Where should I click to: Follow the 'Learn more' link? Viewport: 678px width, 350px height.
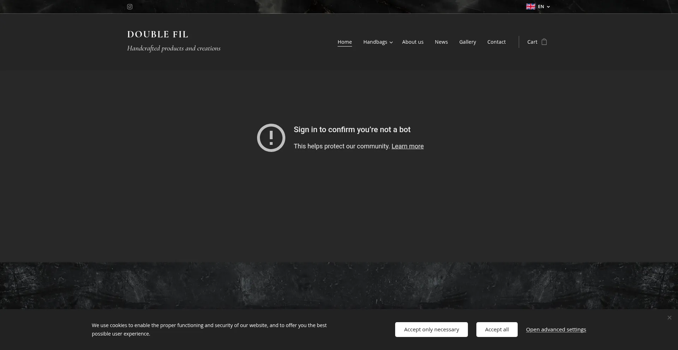[x=407, y=146]
